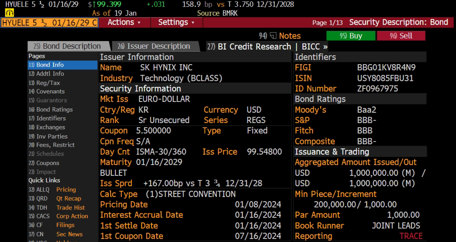
Task: Click the Iss Price value 99.54800
Action: [264, 152]
